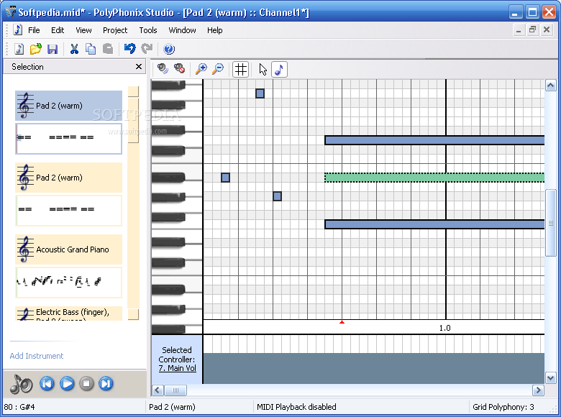Open the first Pad 2 track pattern thumbnail
561x417 pixels.
[69, 139]
